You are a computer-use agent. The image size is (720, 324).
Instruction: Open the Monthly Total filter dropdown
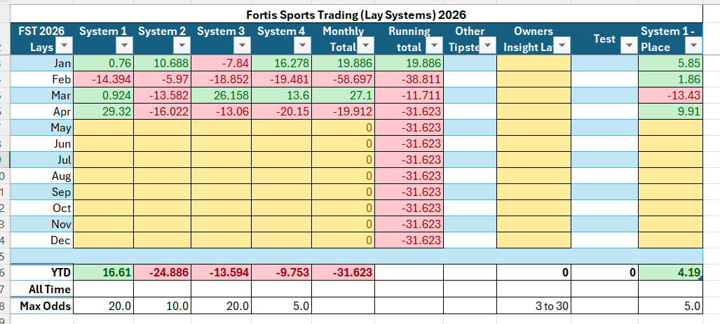point(365,45)
